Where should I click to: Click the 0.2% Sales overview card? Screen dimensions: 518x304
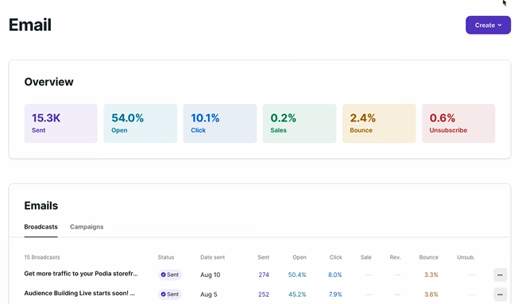pos(300,124)
